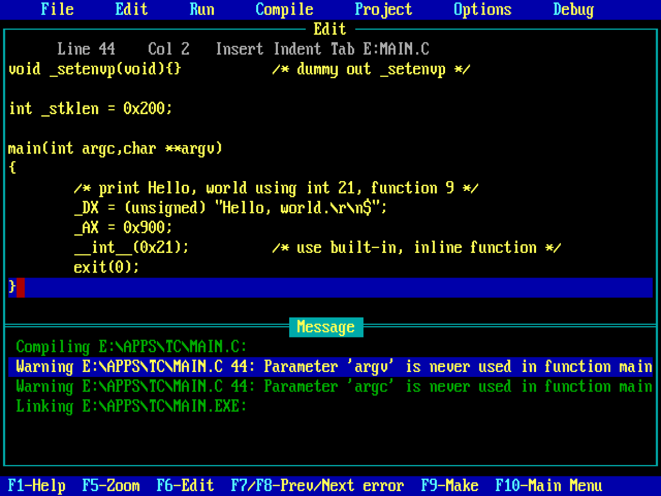This screenshot has width=661, height=496.
Task: Open the Run menu
Action: (x=202, y=9)
